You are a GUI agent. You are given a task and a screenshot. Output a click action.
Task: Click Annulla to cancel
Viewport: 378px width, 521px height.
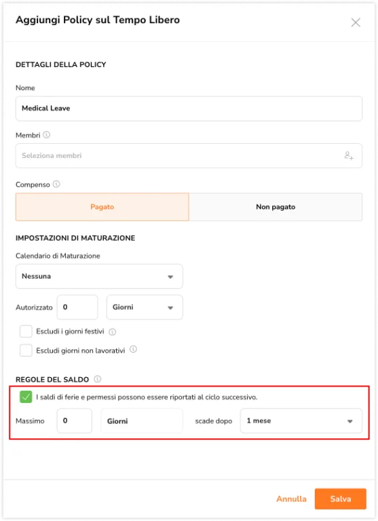(x=292, y=499)
